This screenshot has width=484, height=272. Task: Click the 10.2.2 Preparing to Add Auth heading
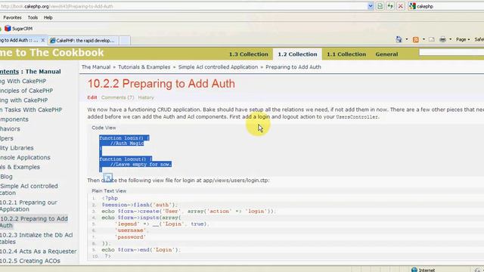point(161,84)
